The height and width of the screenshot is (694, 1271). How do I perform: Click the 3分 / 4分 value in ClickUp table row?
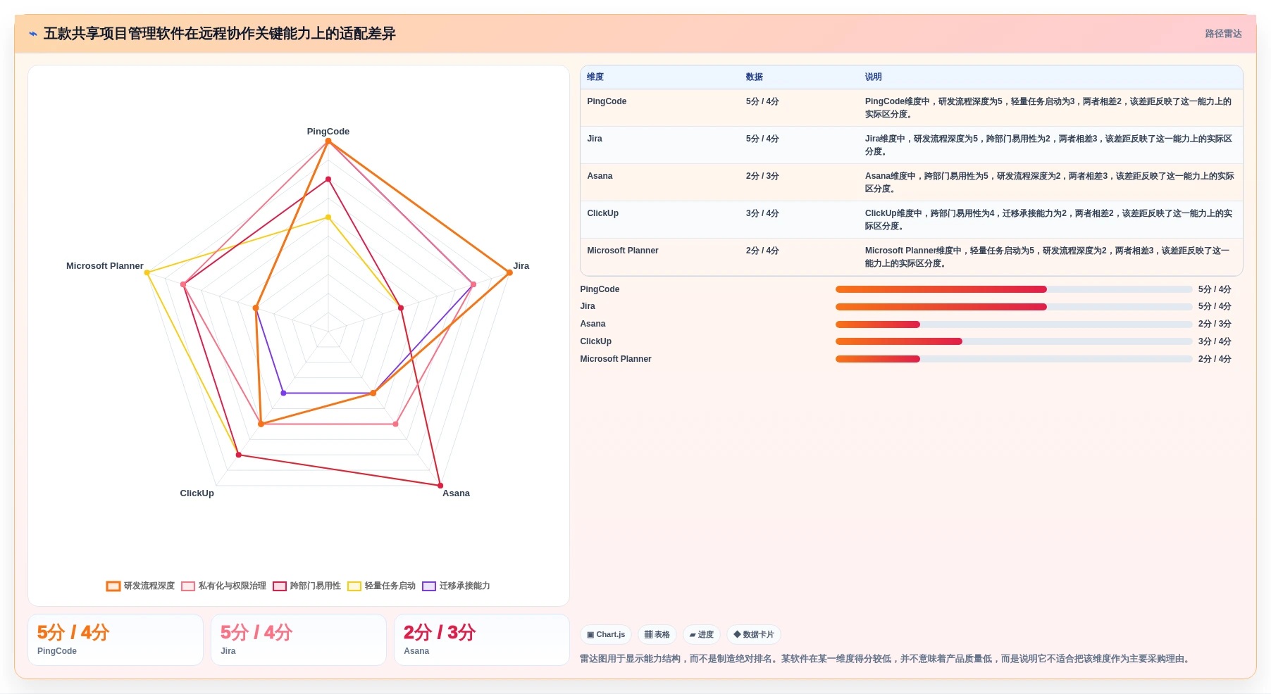tap(762, 213)
